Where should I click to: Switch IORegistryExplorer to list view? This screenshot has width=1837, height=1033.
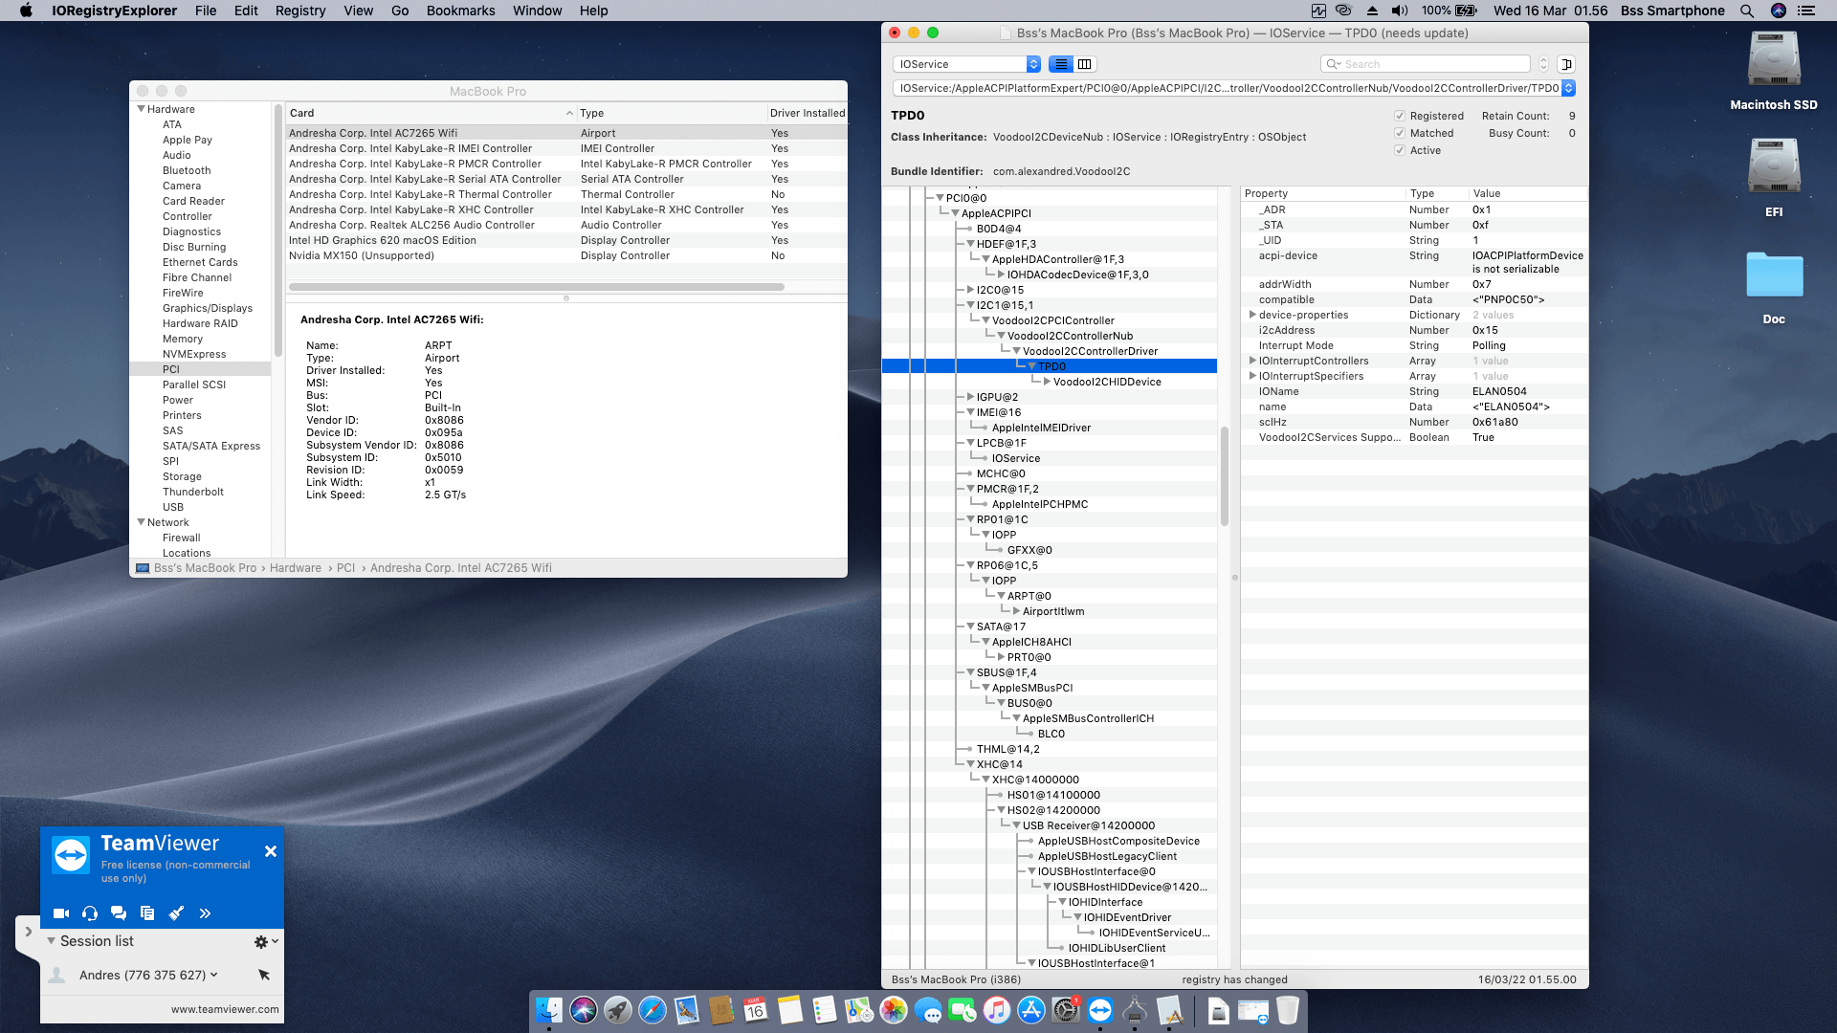coord(1061,64)
